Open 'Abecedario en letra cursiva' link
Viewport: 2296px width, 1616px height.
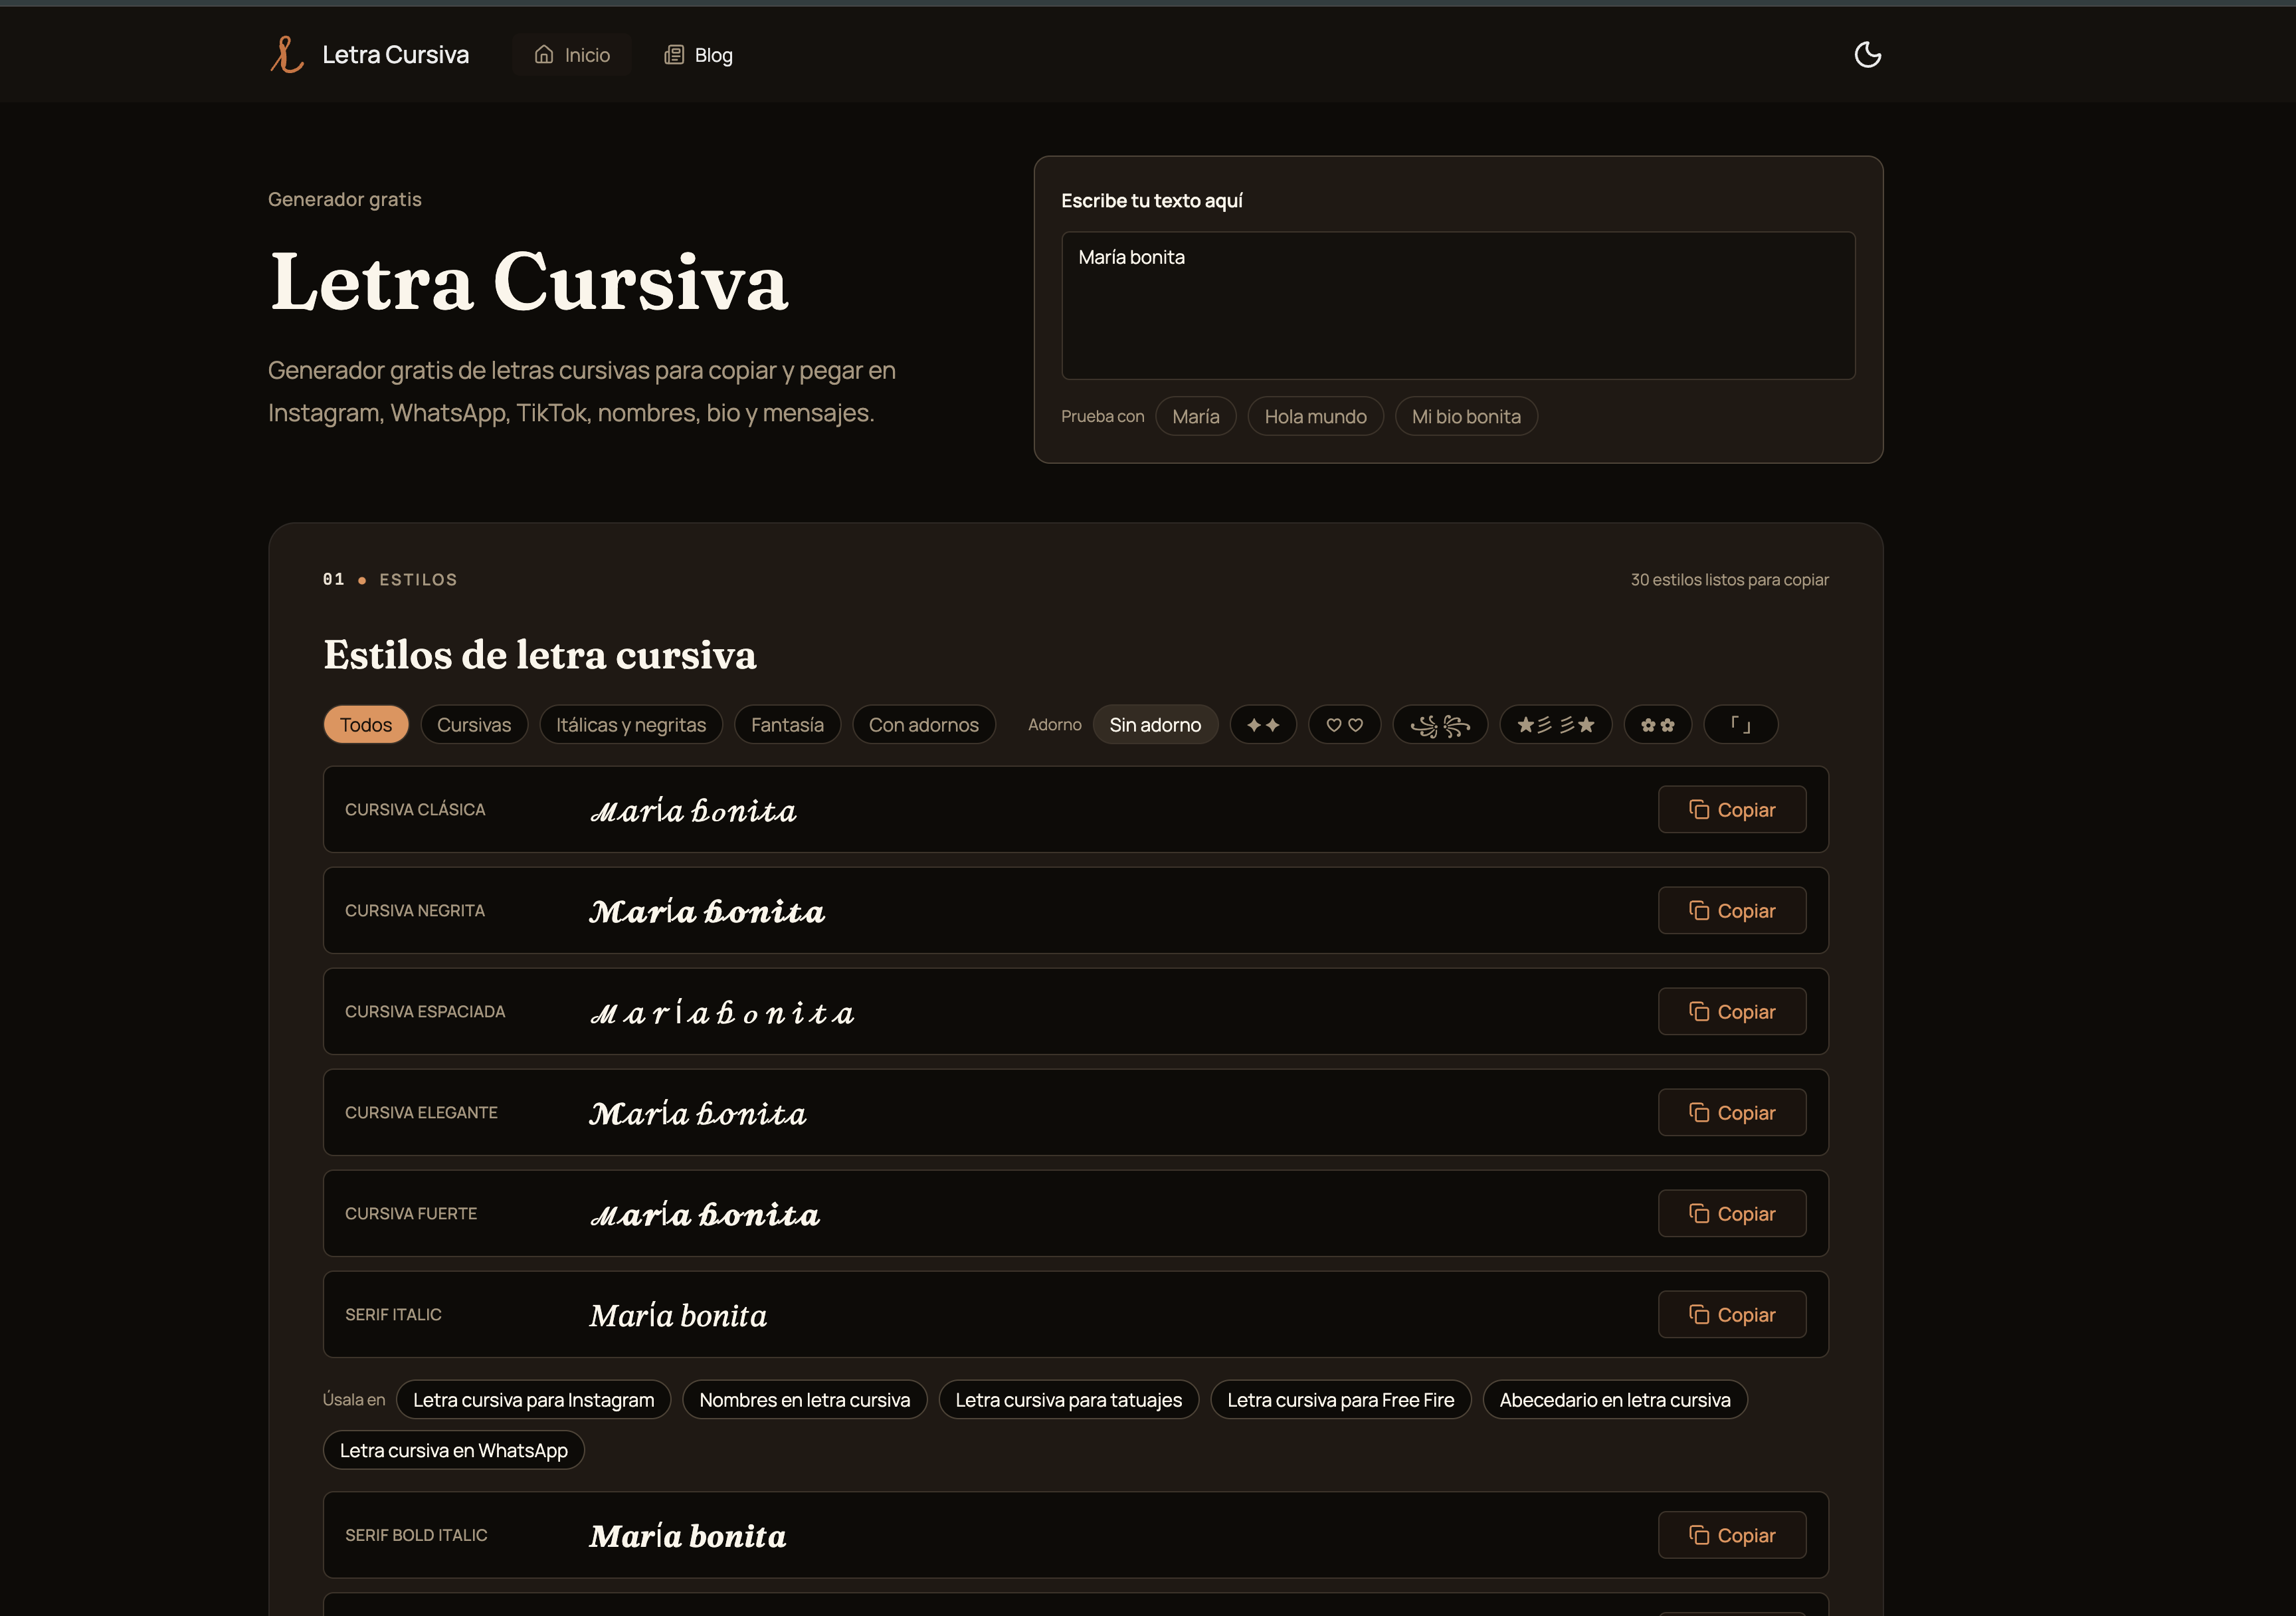tap(1615, 1400)
